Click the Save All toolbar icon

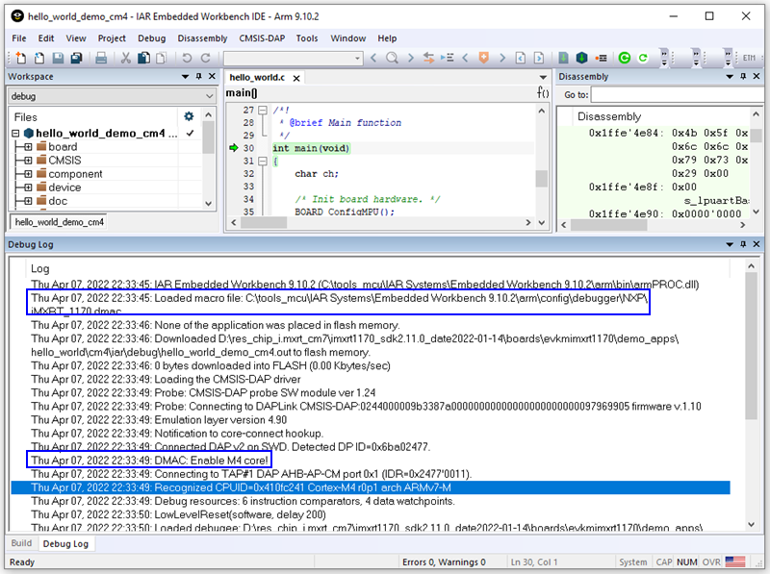point(76,58)
